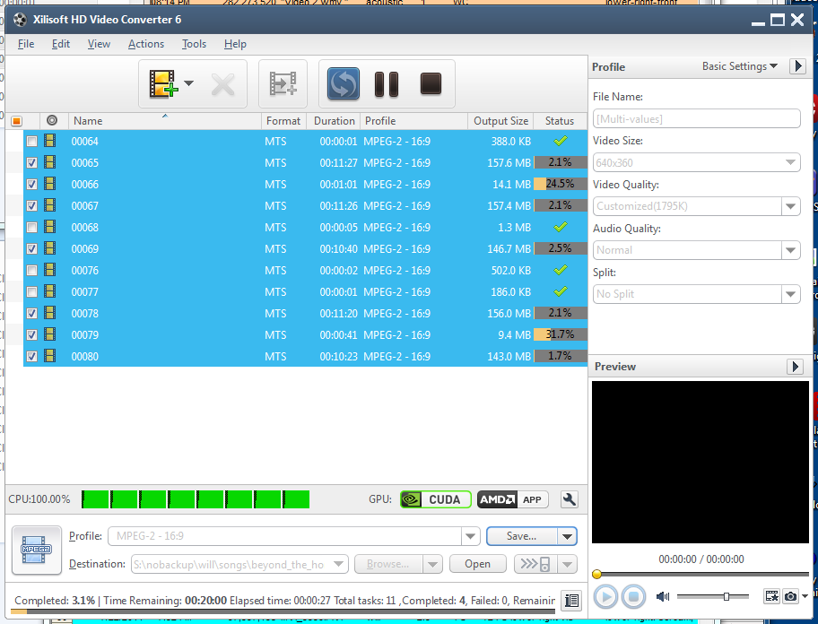Open the Basic Settings dropdown

[740, 66]
